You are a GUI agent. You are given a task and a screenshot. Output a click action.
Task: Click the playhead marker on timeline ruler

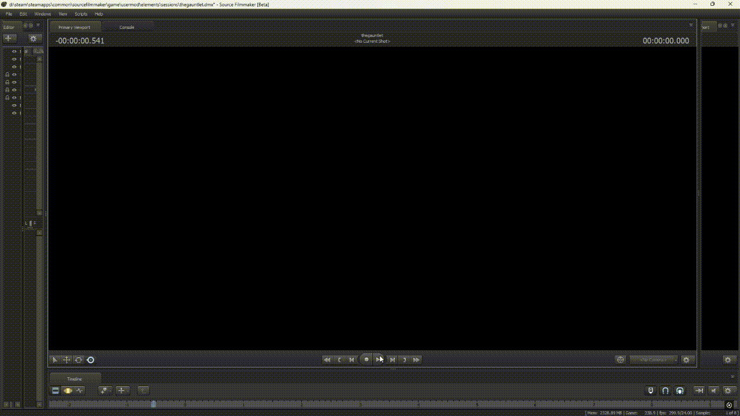(153, 404)
